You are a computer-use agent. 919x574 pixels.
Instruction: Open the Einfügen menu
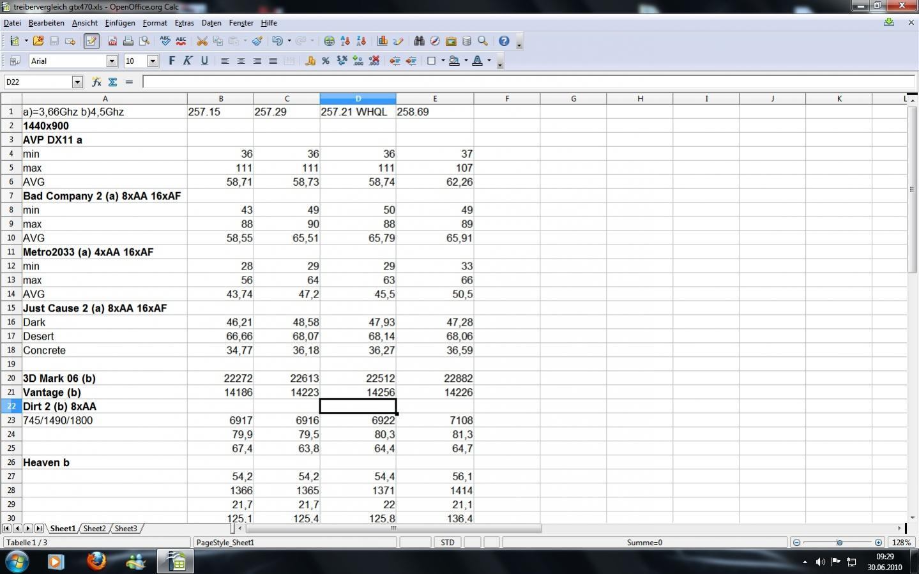point(120,23)
